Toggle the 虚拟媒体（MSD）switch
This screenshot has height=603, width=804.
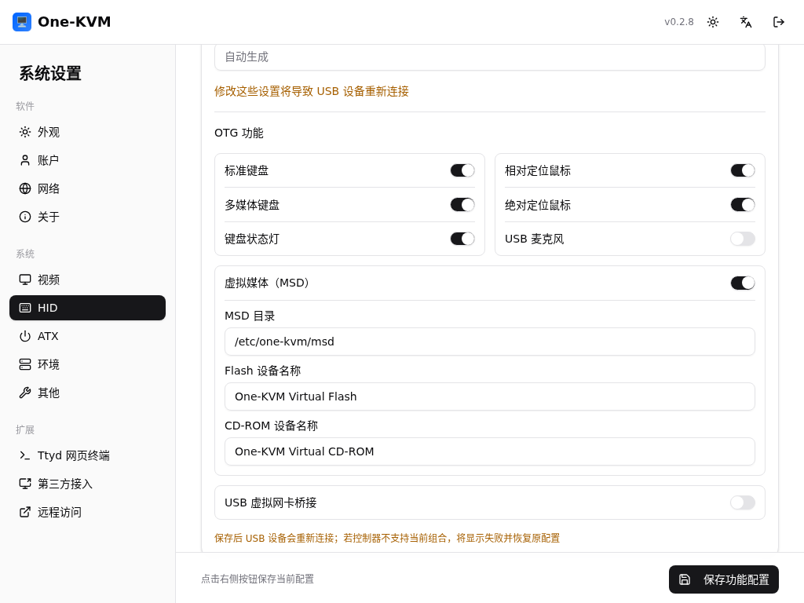pyautogui.click(x=743, y=283)
